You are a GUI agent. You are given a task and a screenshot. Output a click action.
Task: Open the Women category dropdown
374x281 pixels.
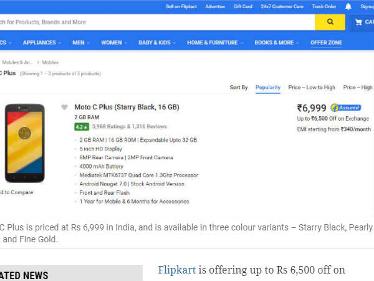point(114,42)
